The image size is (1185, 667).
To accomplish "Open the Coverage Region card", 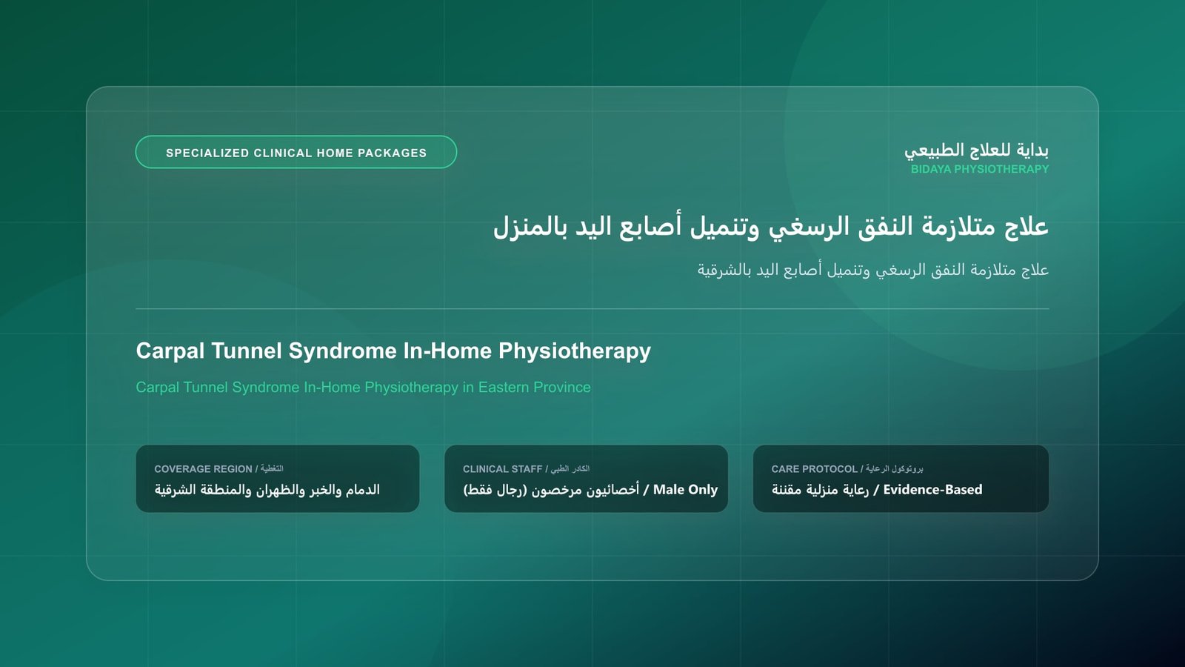I will click(x=278, y=479).
